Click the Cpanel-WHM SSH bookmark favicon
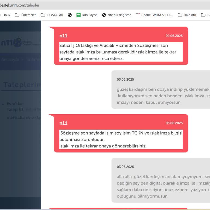Screen dimensions: 210x210 pyautogui.click(x=138, y=13)
